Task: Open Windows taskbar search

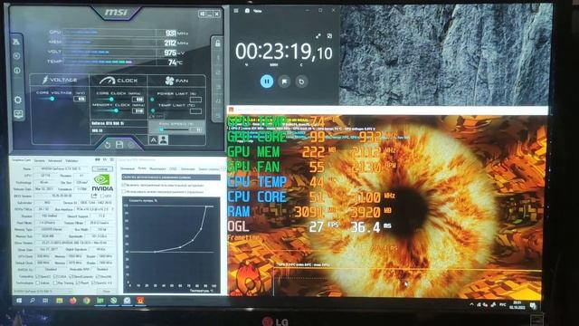Action: pos(33,301)
